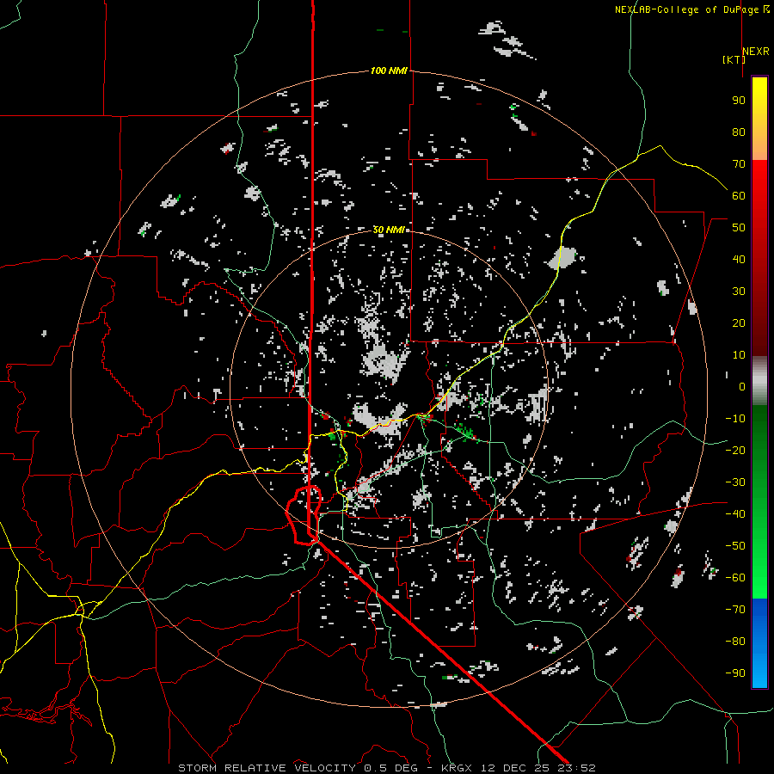The width and height of the screenshot is (774, 774).
Task: Click the 50 value on velocity scale
Action: pos(739,228)
